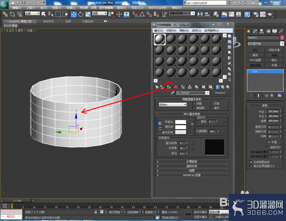Screen dimensions: 286x221
Task: Open the 全部 selection filter dropdown
Action: click(32, 13)
